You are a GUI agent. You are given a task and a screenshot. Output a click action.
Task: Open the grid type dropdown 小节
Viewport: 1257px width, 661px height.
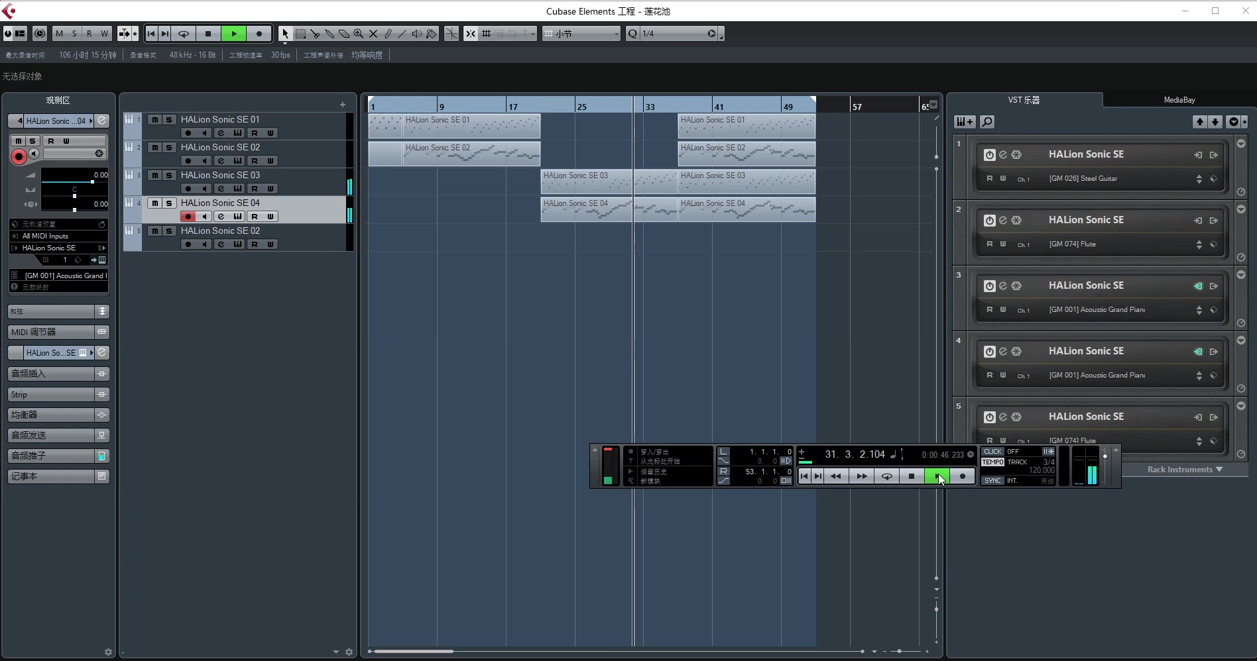click(x=581, y=34)
